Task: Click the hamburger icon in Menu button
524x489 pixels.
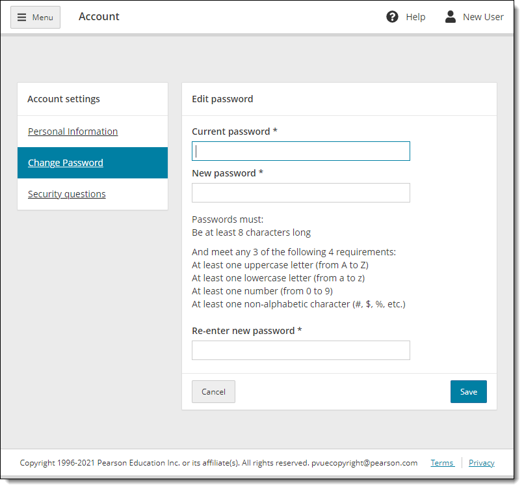Action: 21,17
